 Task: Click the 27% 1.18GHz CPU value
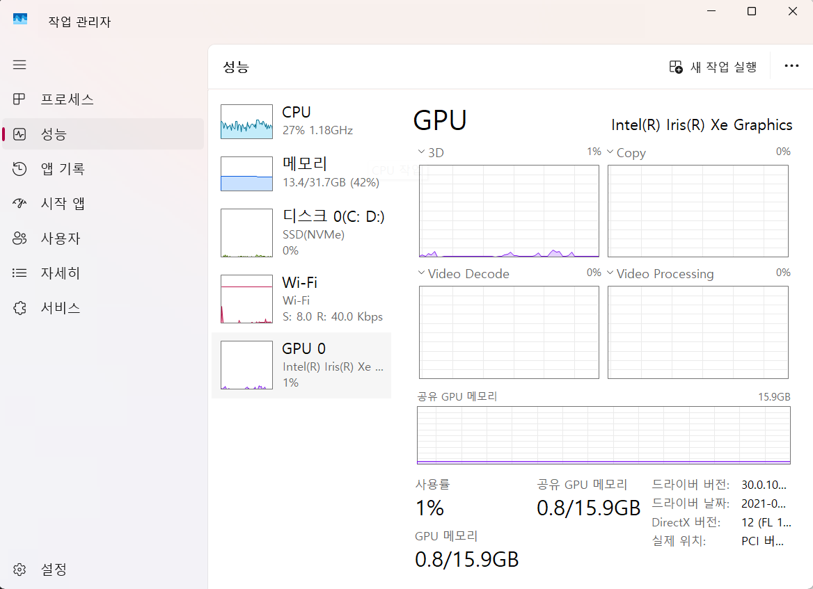point(317,131)
